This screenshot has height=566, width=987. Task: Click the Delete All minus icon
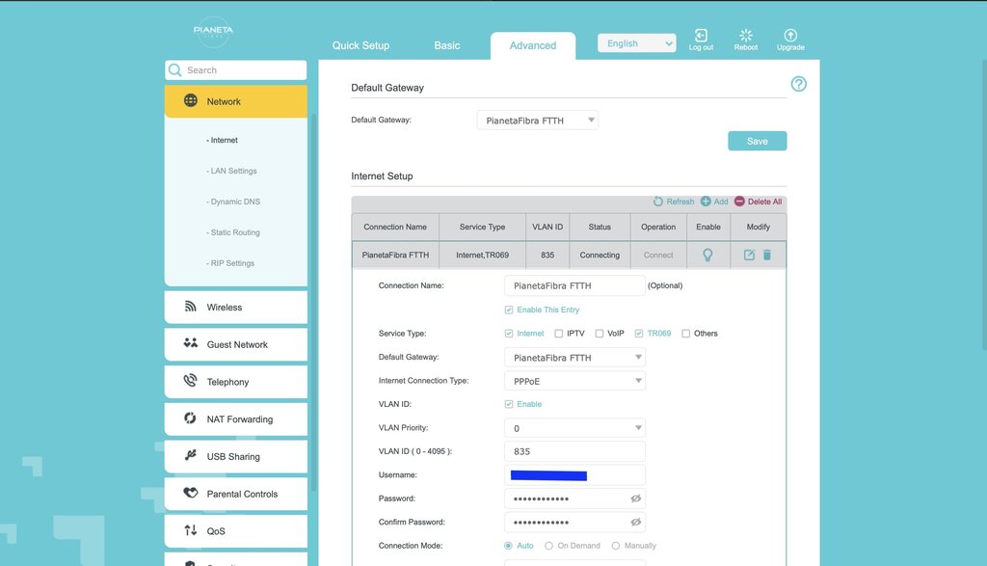[x=739, y=202]
